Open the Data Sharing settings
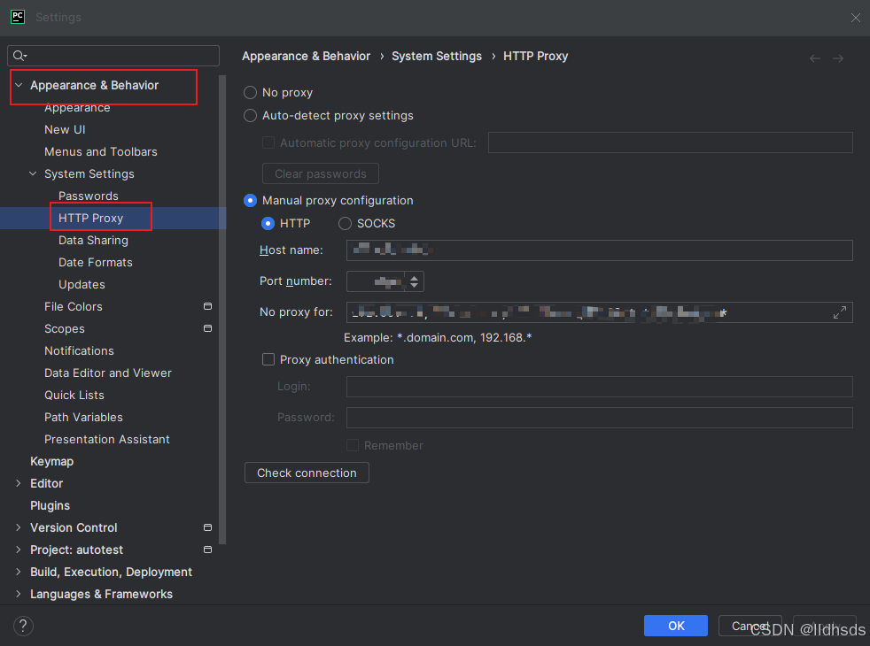 pyautogui.click(x=93, y=241)
